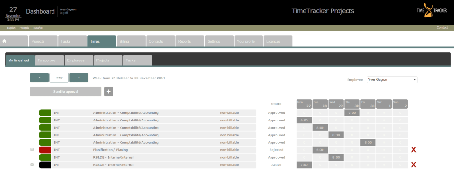454x181 pixels.
Task: Click the black swatch of active row
Action: (x=44, y=165)
